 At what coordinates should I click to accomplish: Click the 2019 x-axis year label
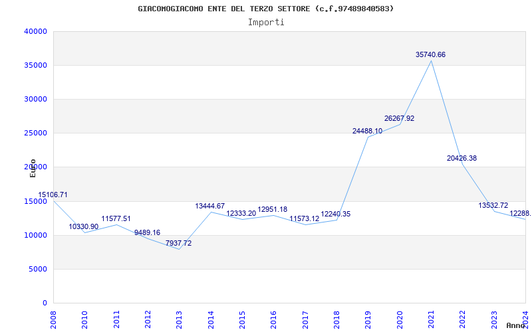[368, 319]
